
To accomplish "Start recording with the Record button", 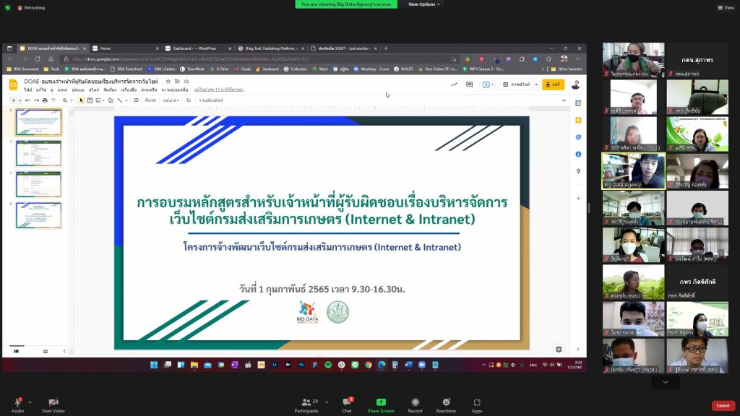I will tap(416, 402).
